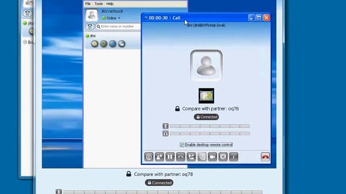346x194 pixels.
Task: Click the green call icon under jitsi contact
Action: 104,44
